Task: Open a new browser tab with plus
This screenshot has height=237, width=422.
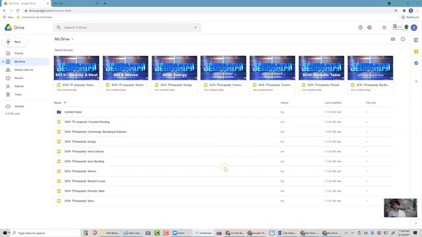Action: [x=105, y=3]
